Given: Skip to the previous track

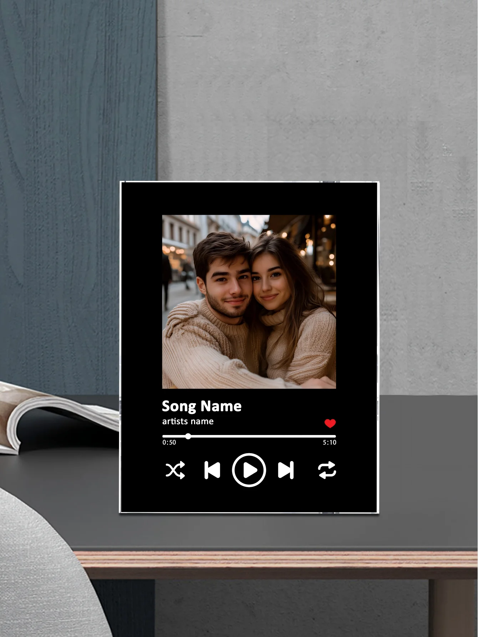Looking at the screenshot, I should click(x=212, y=470).
